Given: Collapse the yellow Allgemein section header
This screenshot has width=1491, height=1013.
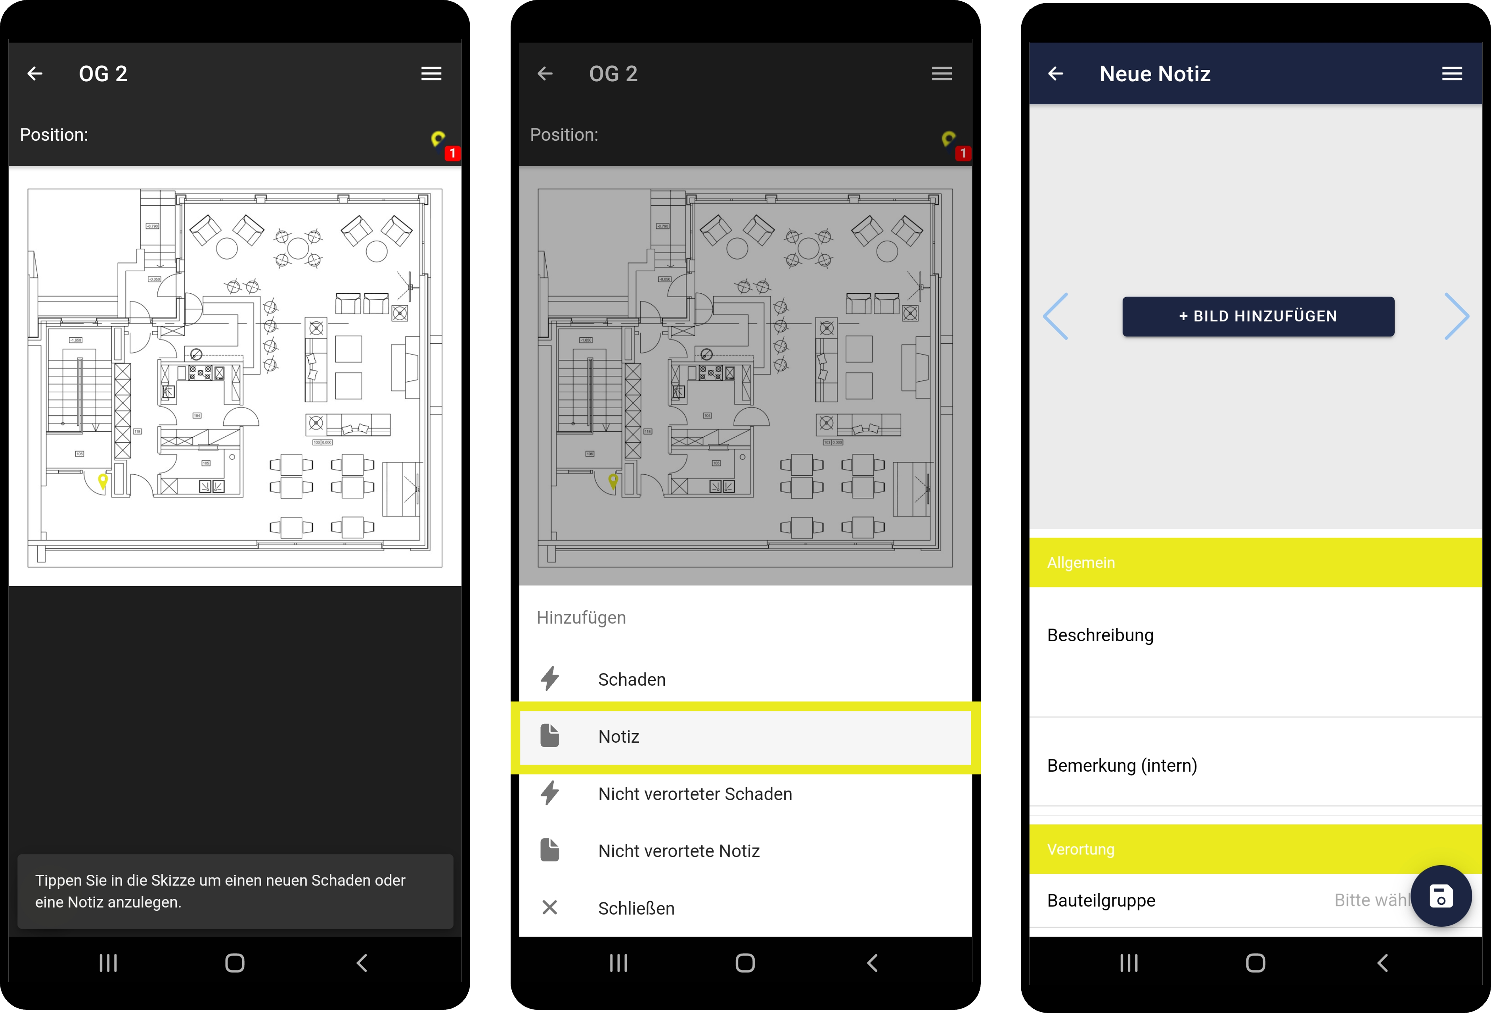Looking at the screenshot, I should [x=1255, y=563].
